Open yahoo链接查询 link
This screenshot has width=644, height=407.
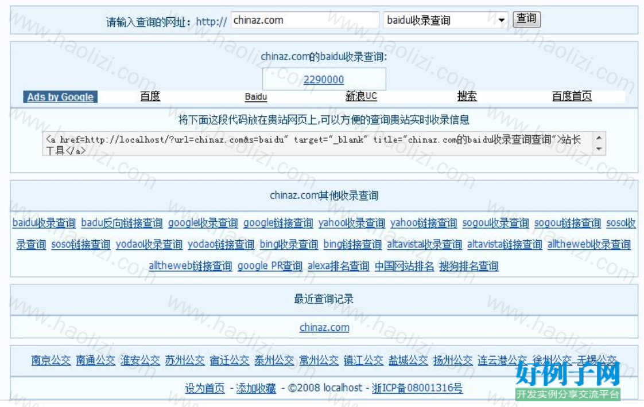pyautogui.click(x=424, y=223)
